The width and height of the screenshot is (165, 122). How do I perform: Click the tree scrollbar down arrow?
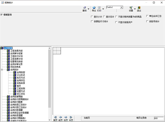[49, 120]
